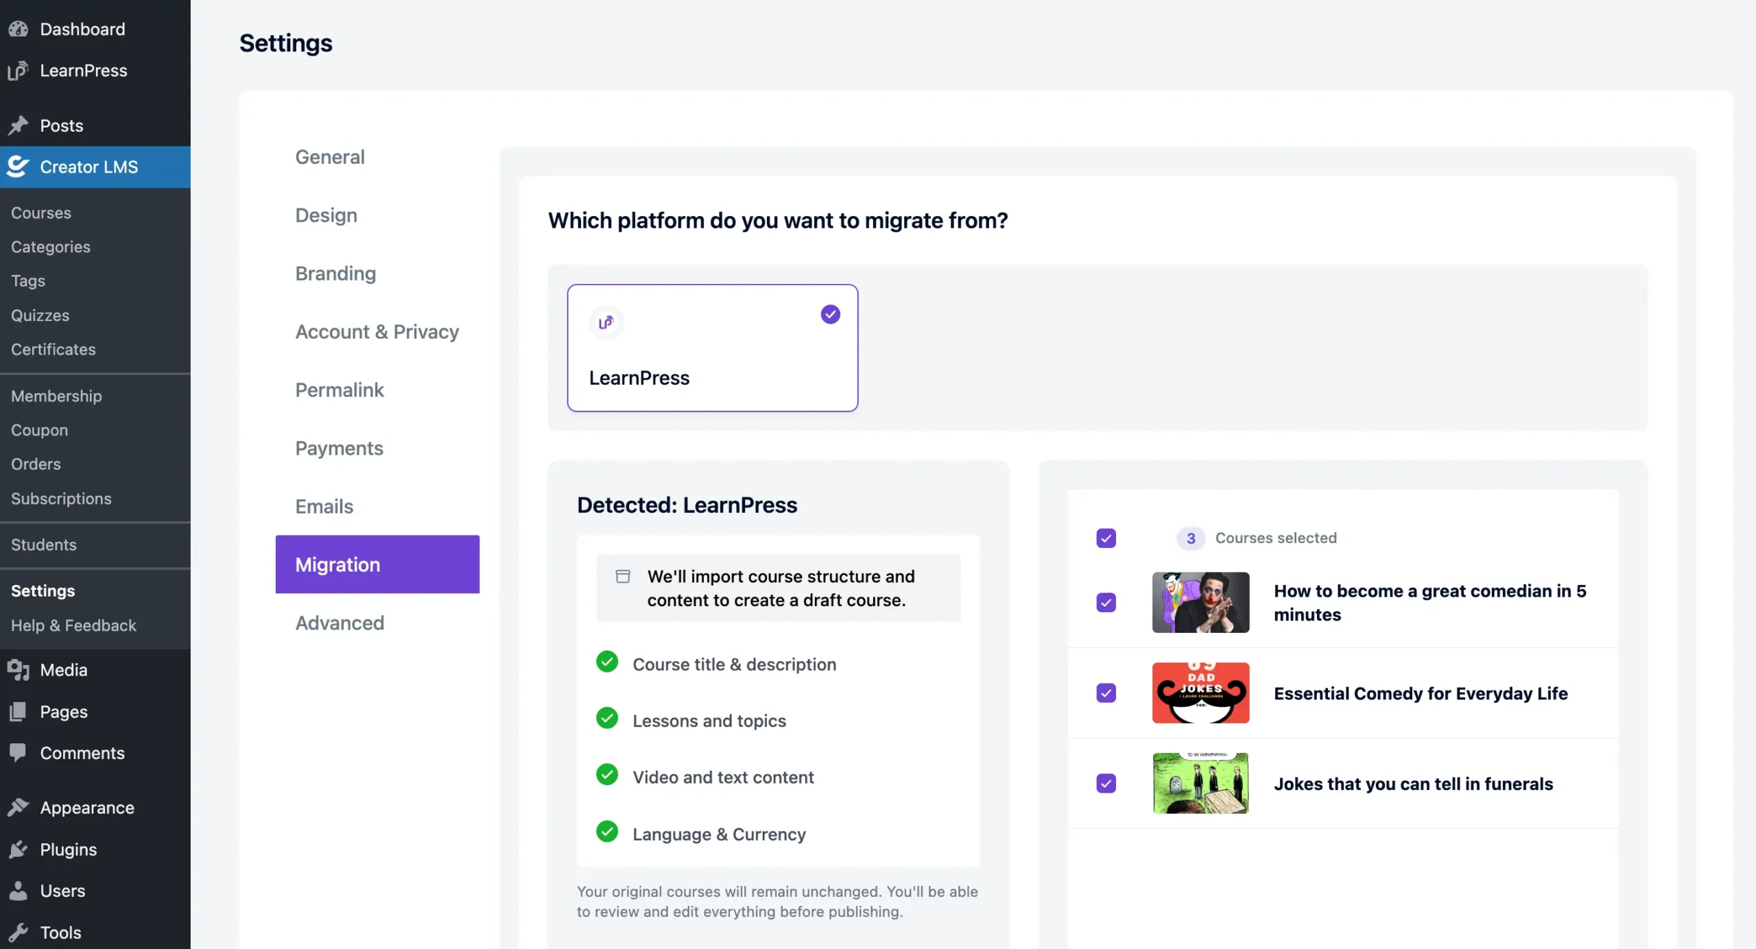Screen dimensions: 1756x949
Task: Open the Advanced settings tab
Action: 340,623
